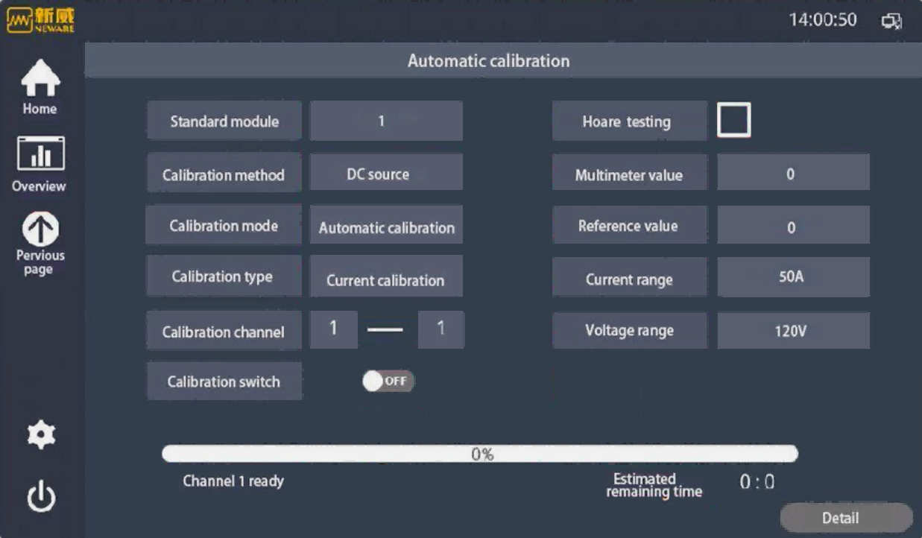Tick the Hoare testing checkbox
The height and width of the screenshot is (538, 922).
point(733,120)
